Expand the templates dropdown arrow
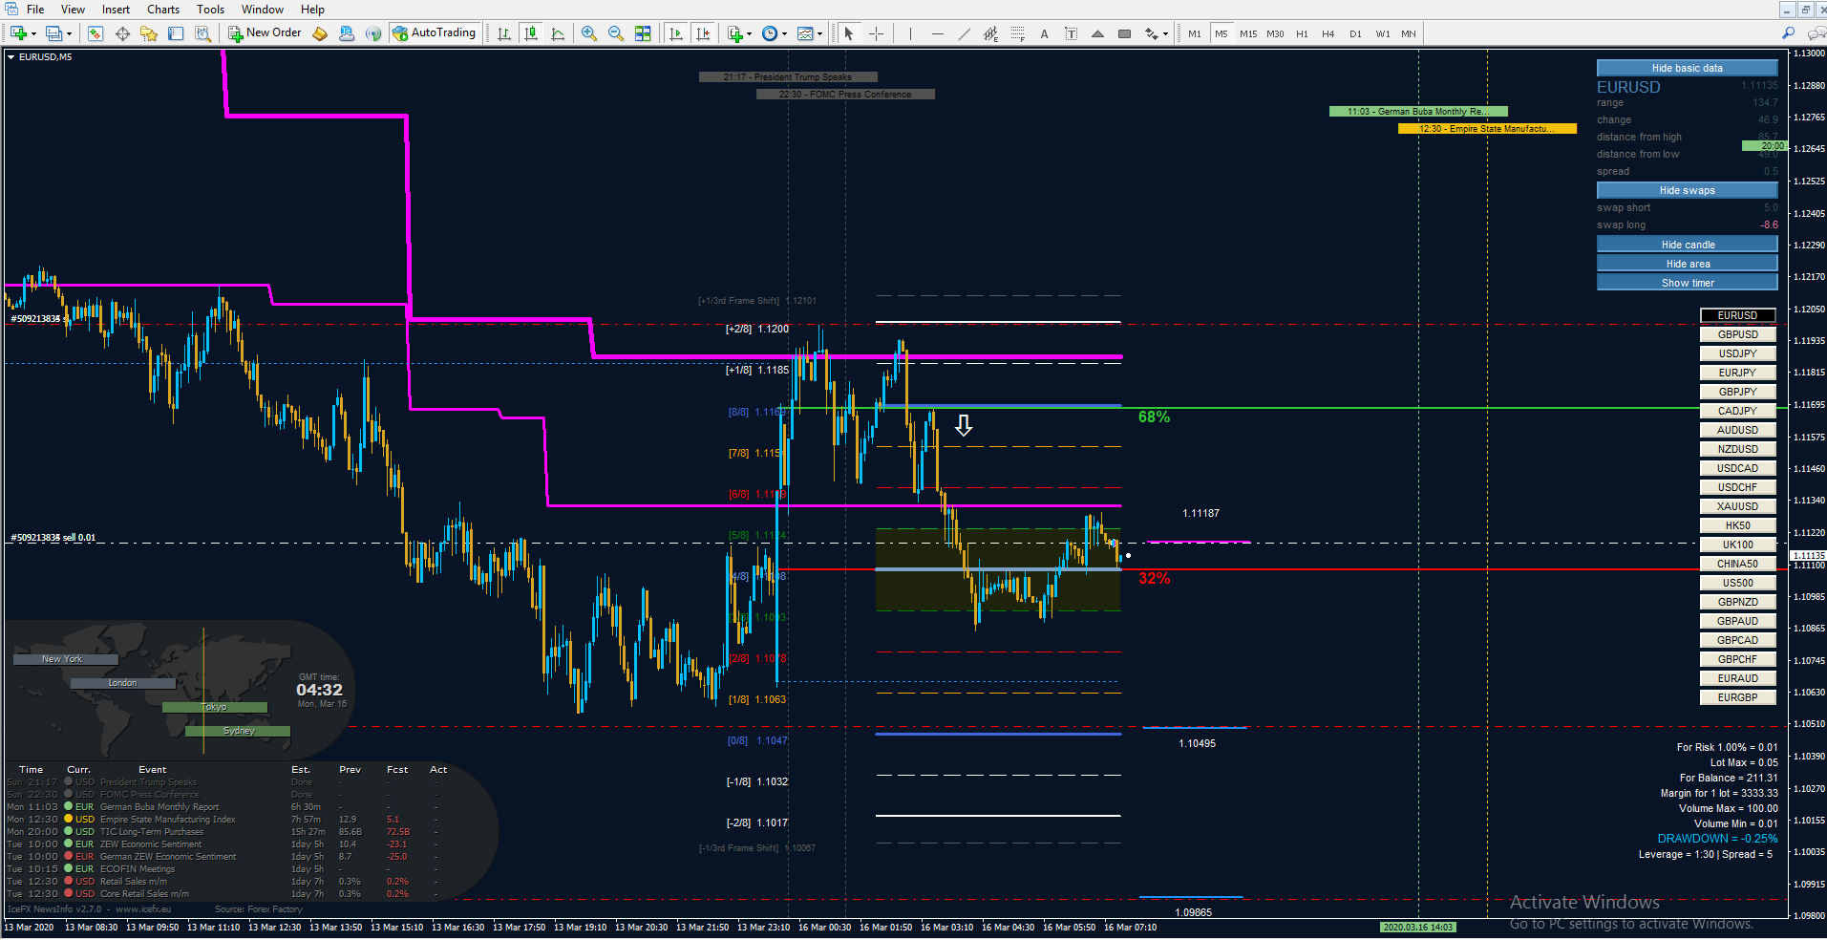 pos(819,33)
